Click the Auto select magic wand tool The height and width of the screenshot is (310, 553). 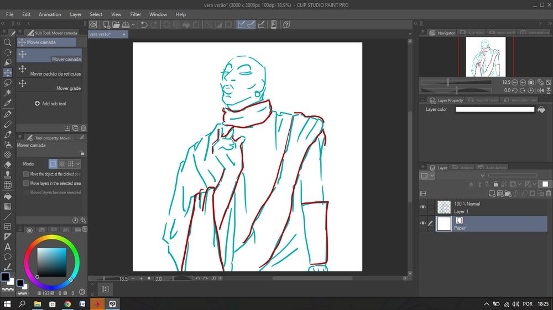pyautogui.click(x=8, y=93)
